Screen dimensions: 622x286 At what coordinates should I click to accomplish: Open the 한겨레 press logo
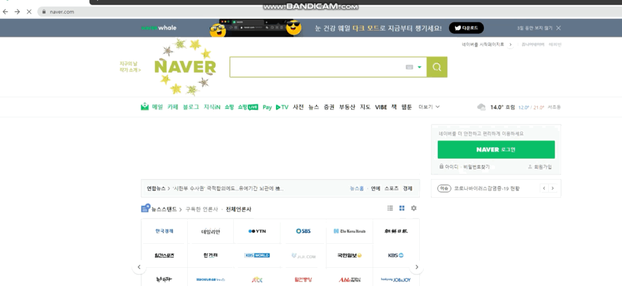210,256
